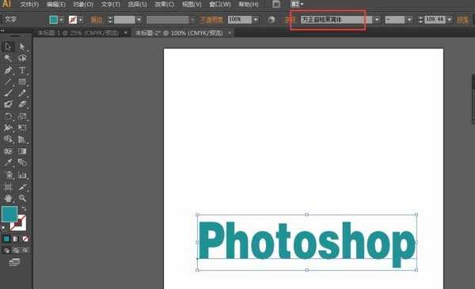Switch the paint mode to Gradient
The height and width of the screenshot is (289, 475).
16,238
